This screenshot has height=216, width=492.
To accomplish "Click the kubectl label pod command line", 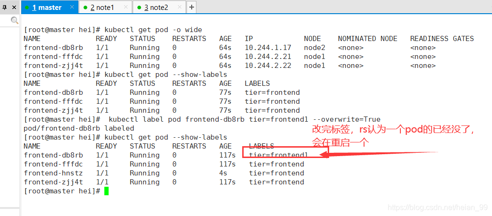I will (x=245, y=119).
